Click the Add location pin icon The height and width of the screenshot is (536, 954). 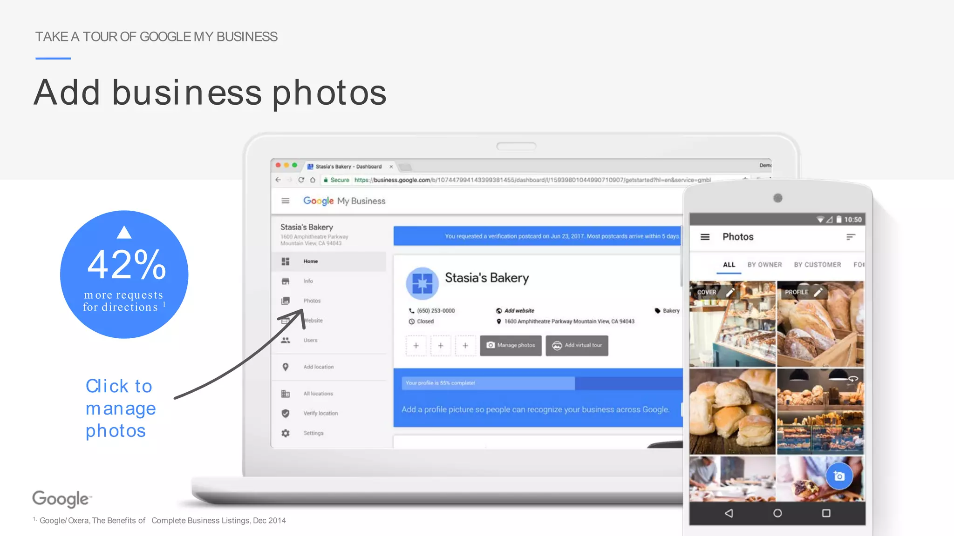[286, 367]
